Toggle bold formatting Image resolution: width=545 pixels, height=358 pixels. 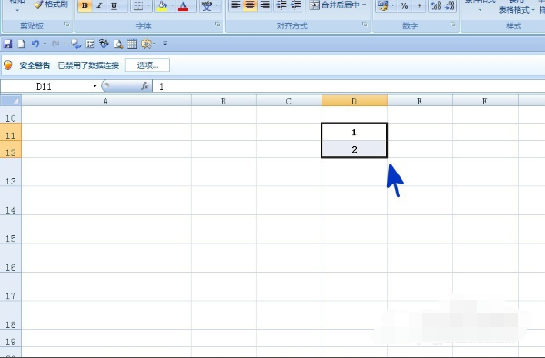[84, 5]
